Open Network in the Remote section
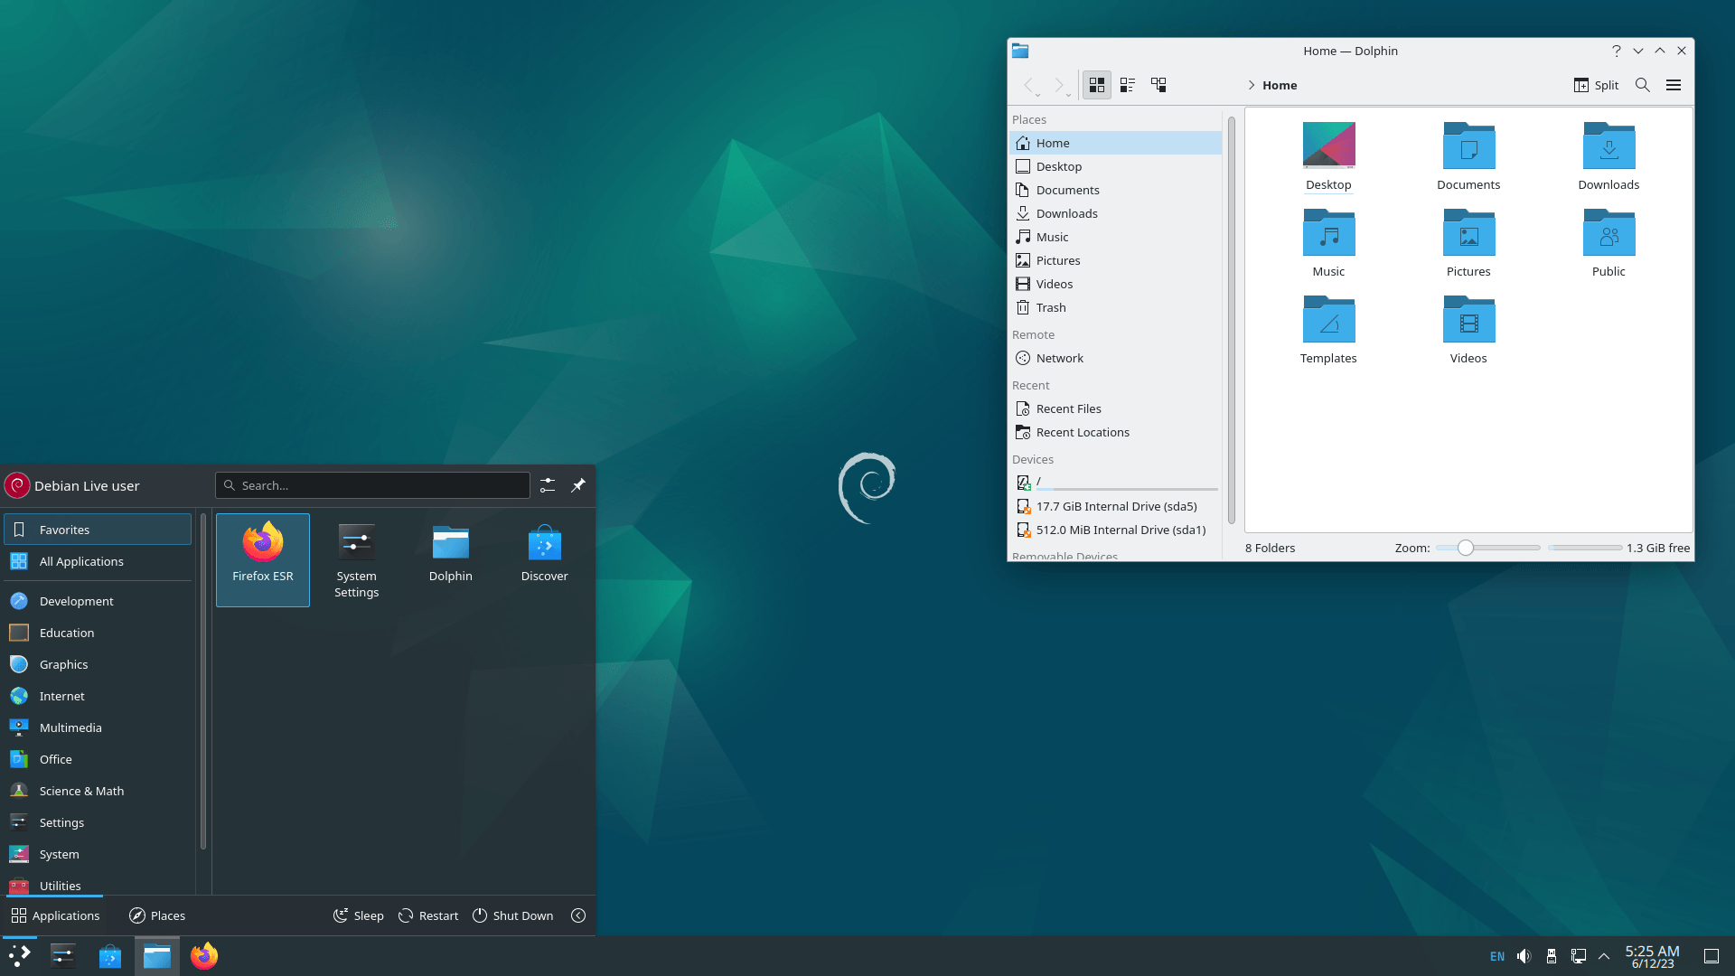1735x976 pixels. coord(1059,358)
